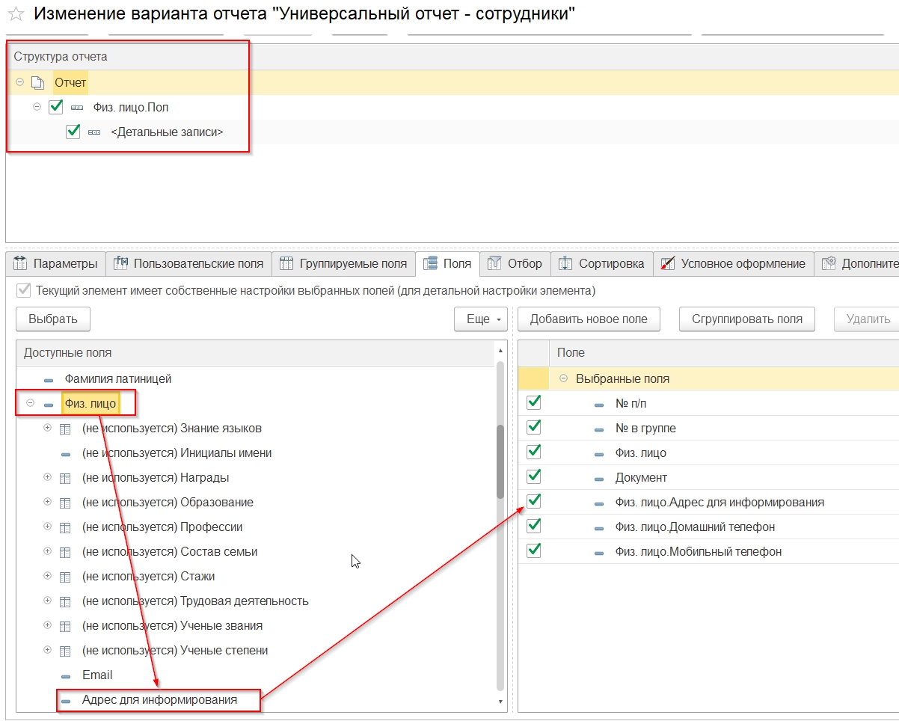899x721 pixels.
Task: Uncheck Физ. лицо.Мобильный телефон field
Action: coord(534,550)
